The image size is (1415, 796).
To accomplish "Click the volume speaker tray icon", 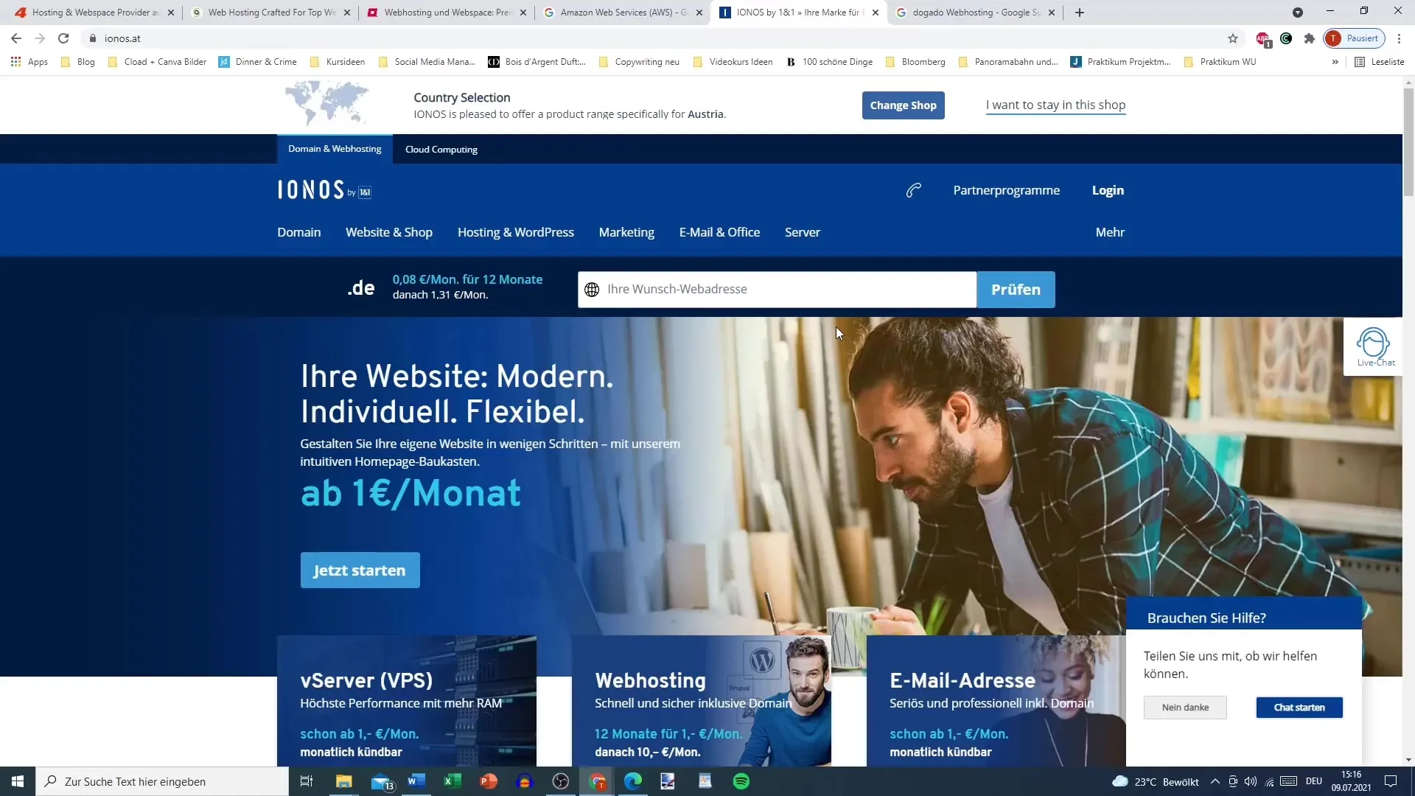I will coord(1250,781).
